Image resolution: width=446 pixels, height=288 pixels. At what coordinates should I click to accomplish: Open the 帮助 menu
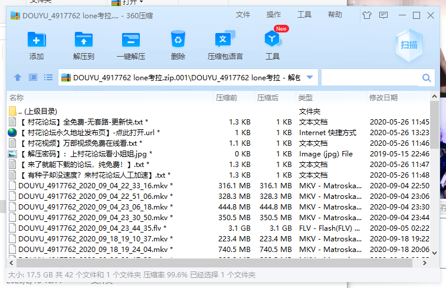(x=335, y=15)
